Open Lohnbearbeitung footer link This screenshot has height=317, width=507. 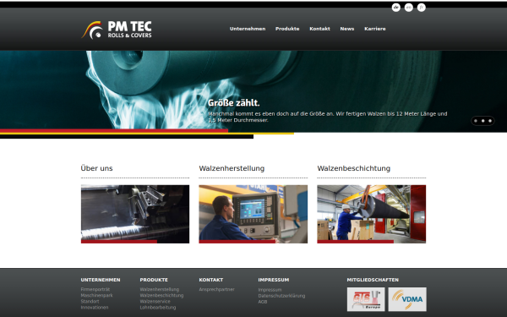click(158, 308)
